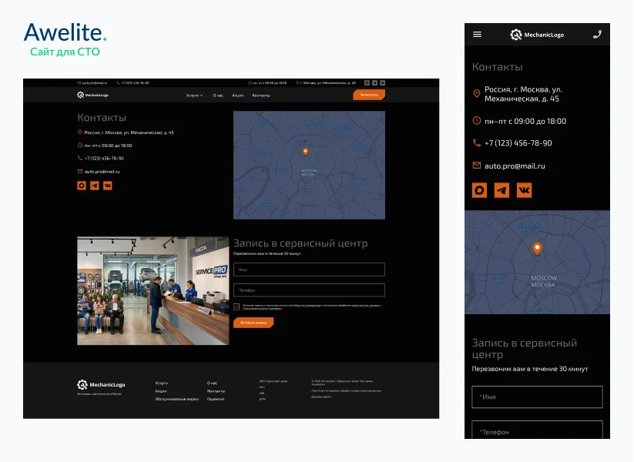Open О нас link in the desktop footer
This screenshot has height=462, width=634.
click(213, 383)
